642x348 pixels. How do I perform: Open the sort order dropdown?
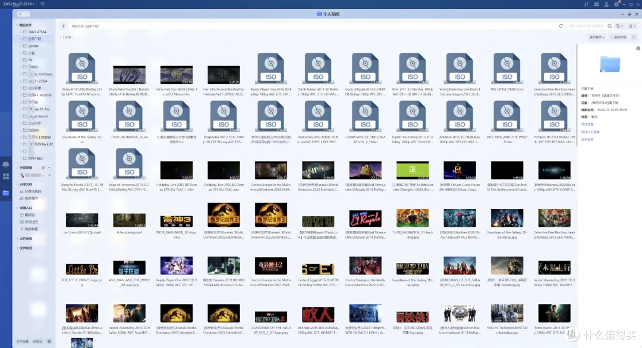click(x=619, y=26)
